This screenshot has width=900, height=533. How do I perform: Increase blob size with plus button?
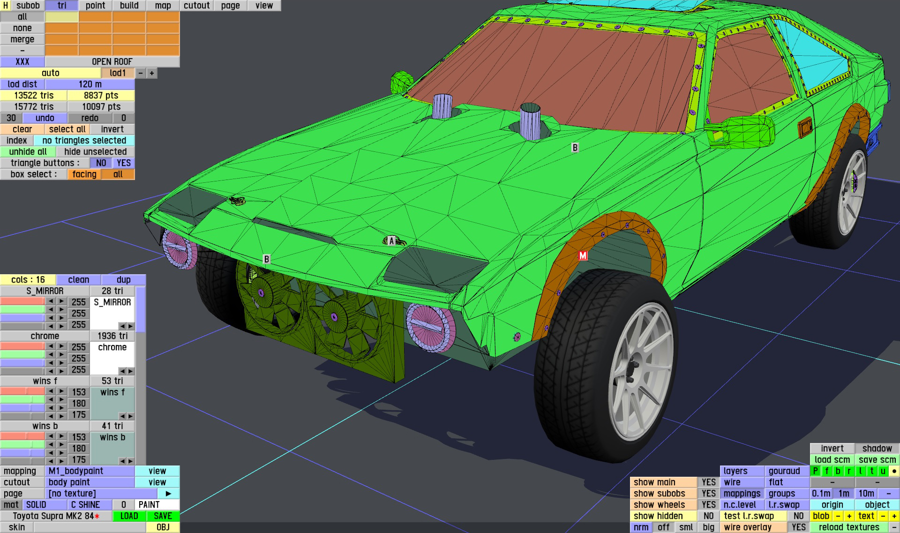[x=849, y=516]
